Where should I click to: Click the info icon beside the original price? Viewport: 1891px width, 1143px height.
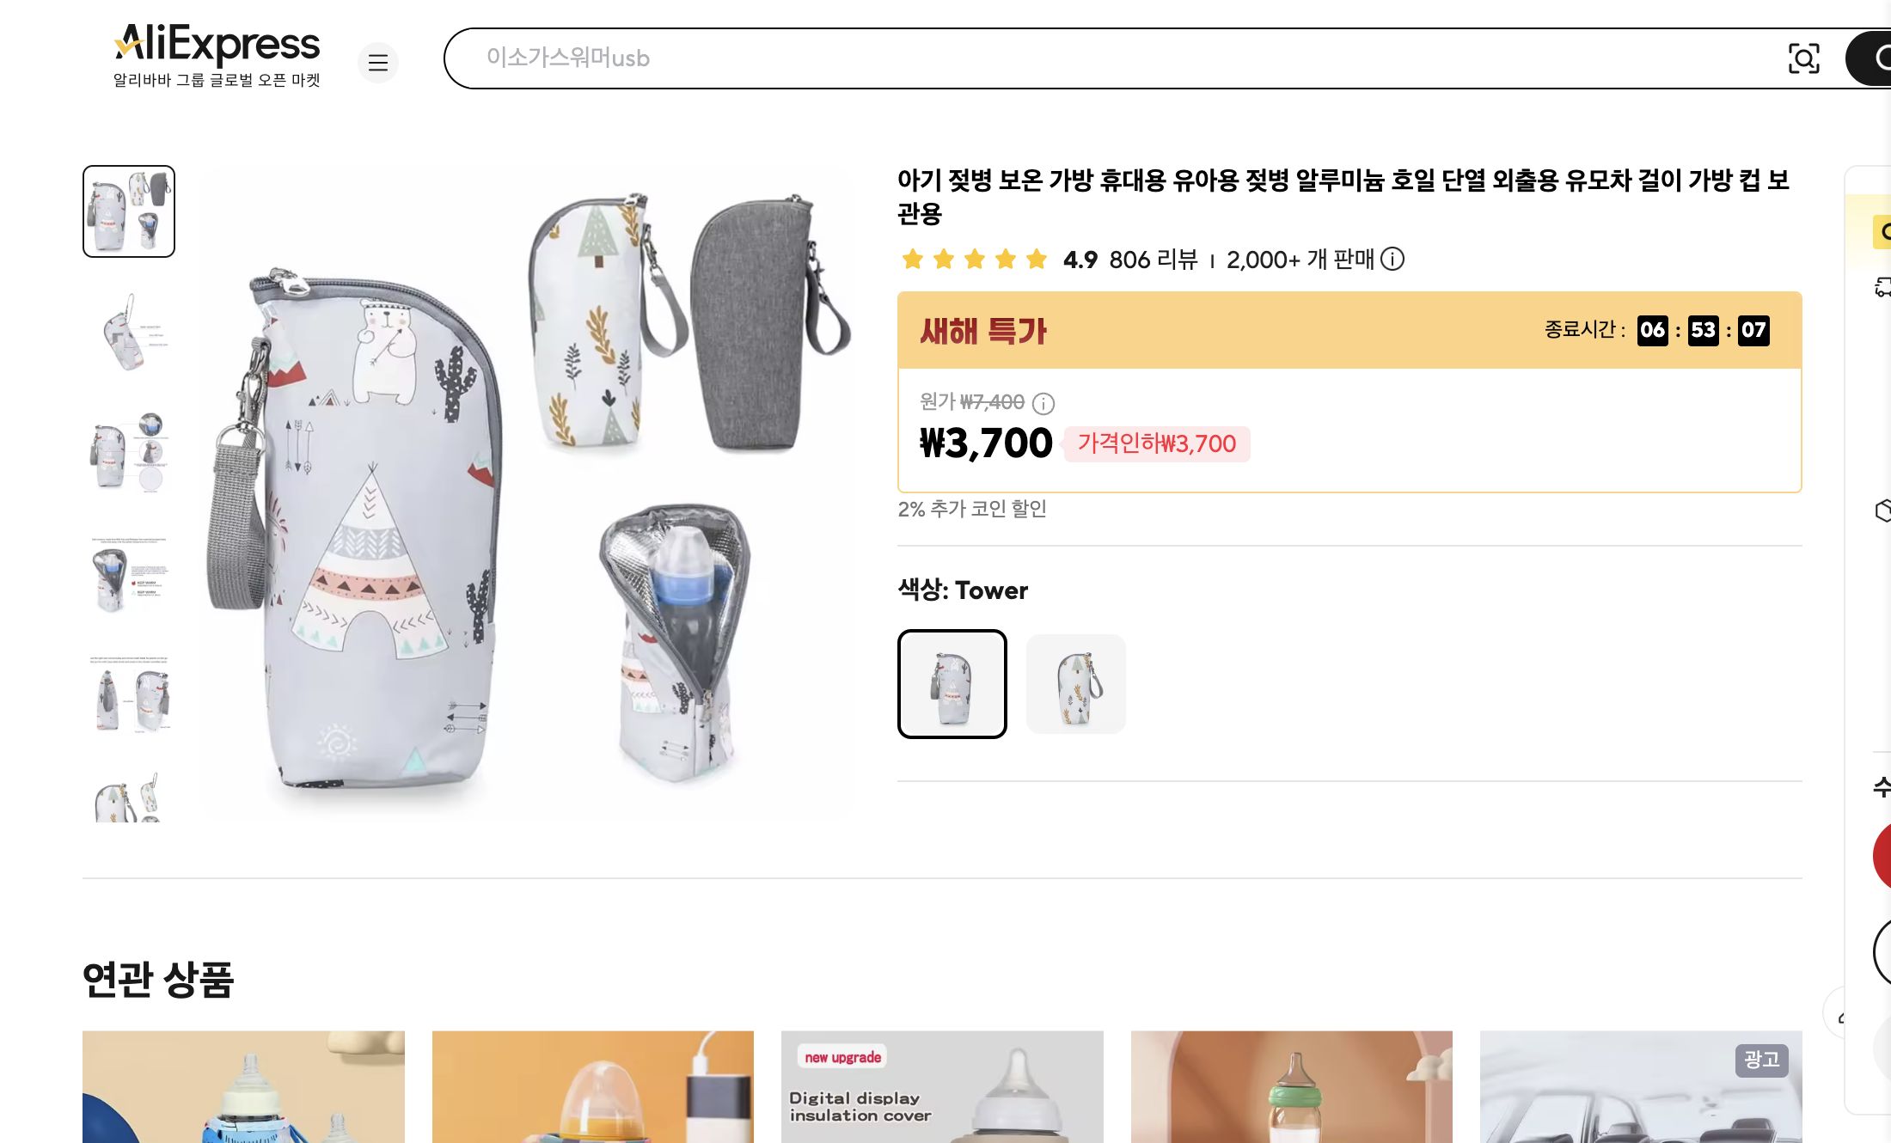[x=1043, y=402]
